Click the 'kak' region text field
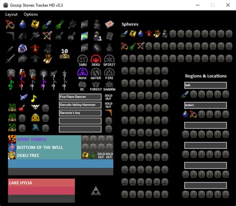This screenshot has width=236, height=206. [206, 85]
